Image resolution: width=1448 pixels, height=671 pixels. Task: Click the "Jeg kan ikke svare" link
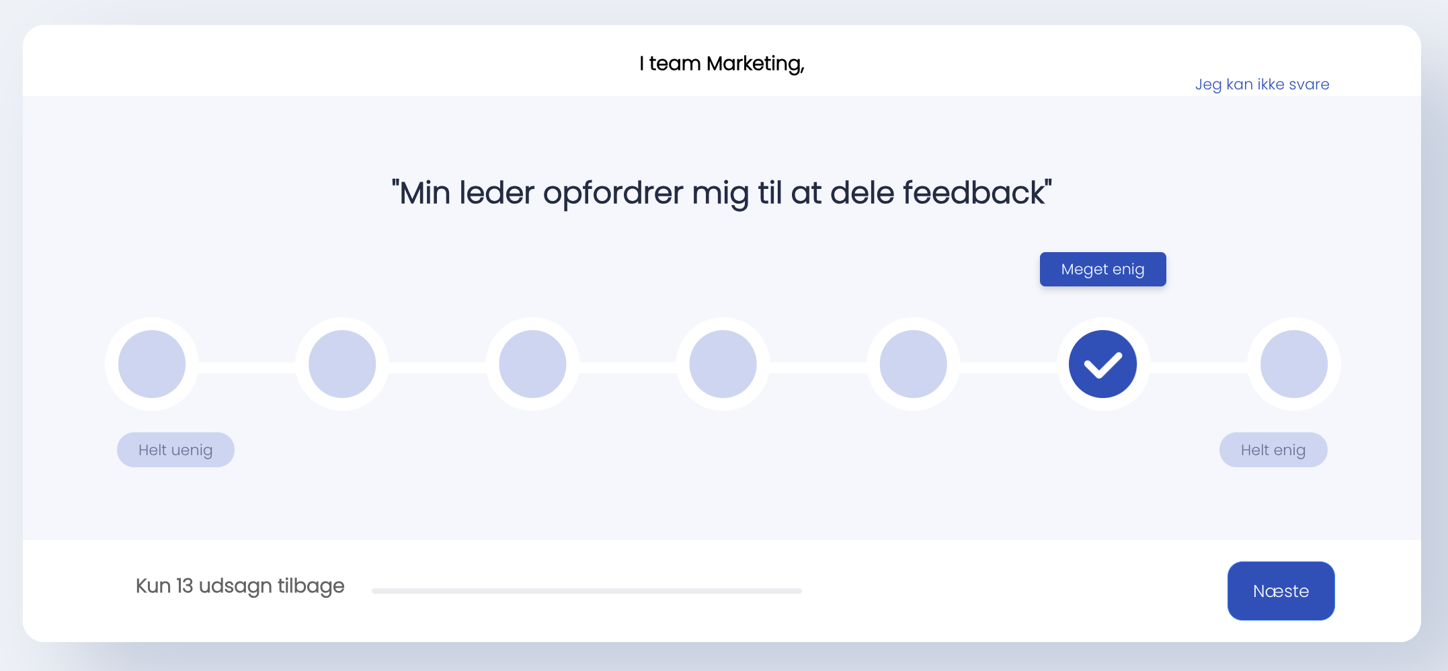(x=1262, y=85)
